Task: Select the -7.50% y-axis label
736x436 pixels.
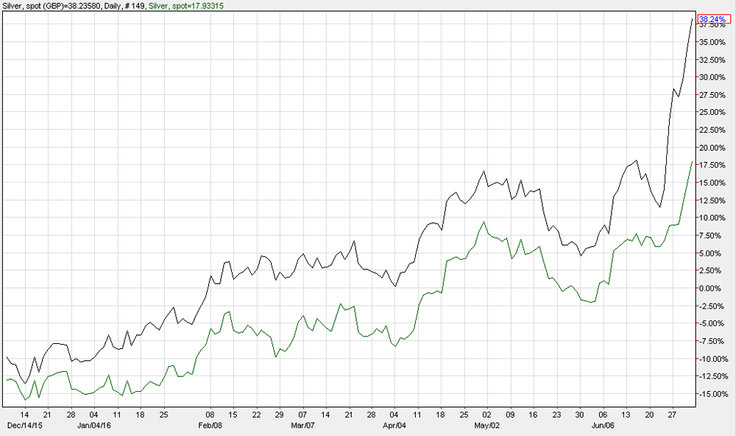Action: pyautogui.click(x=712, y=341)
